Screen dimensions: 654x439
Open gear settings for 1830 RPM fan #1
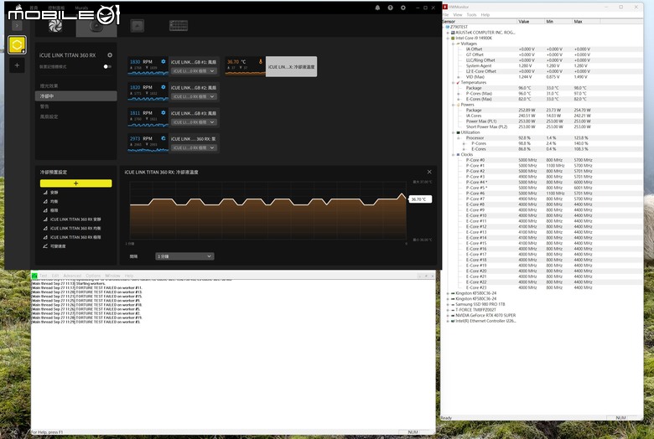pyautogui.click(x=163, y=62)
